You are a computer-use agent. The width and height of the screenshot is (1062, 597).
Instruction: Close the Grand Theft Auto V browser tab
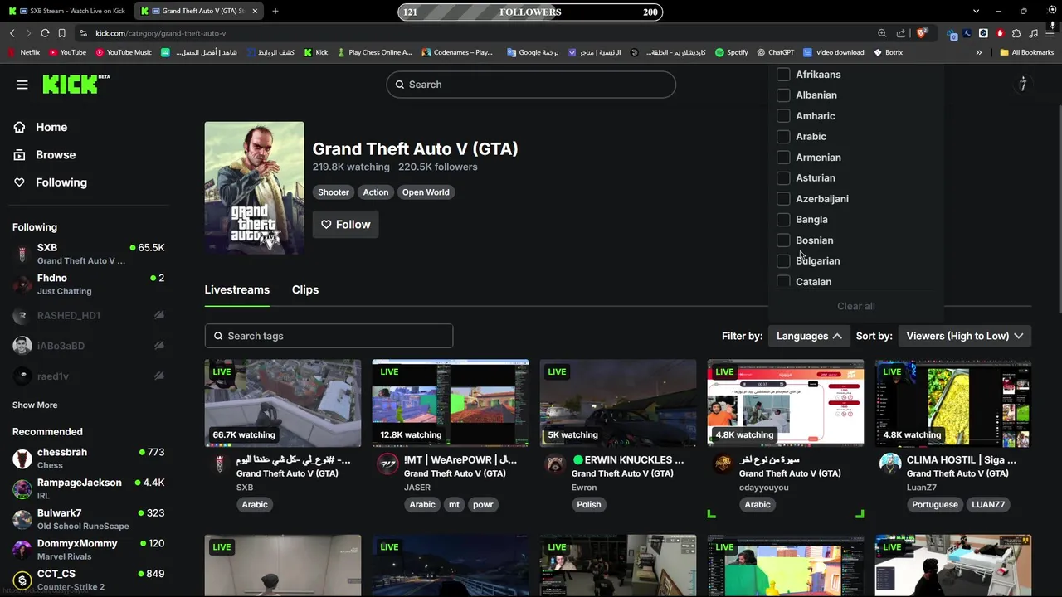point(255,11)
